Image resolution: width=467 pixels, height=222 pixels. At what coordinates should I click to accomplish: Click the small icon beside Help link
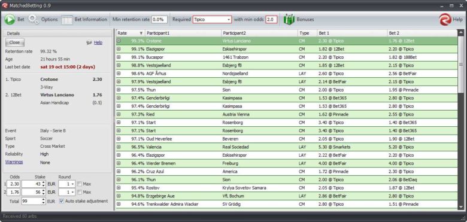point(89,42)
